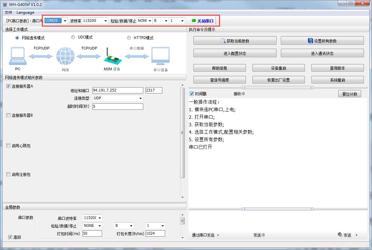Click Set All Parameters button with save icon
The width and height of the screenshot is (372, 250).
(x=322, y=41)
